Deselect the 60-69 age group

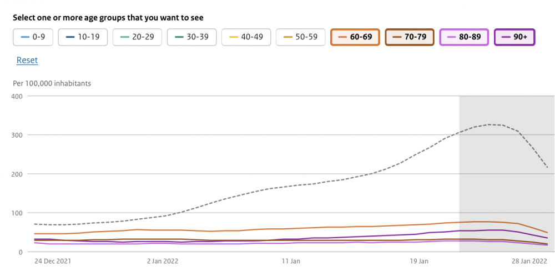coord(355,37)
